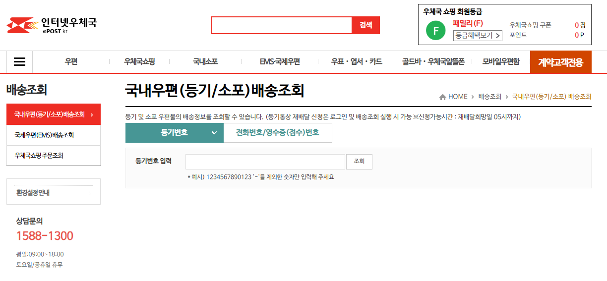Screen dimensions: 607x281
Task: Click the 상담문의 label
Action: tap(29, 221)
